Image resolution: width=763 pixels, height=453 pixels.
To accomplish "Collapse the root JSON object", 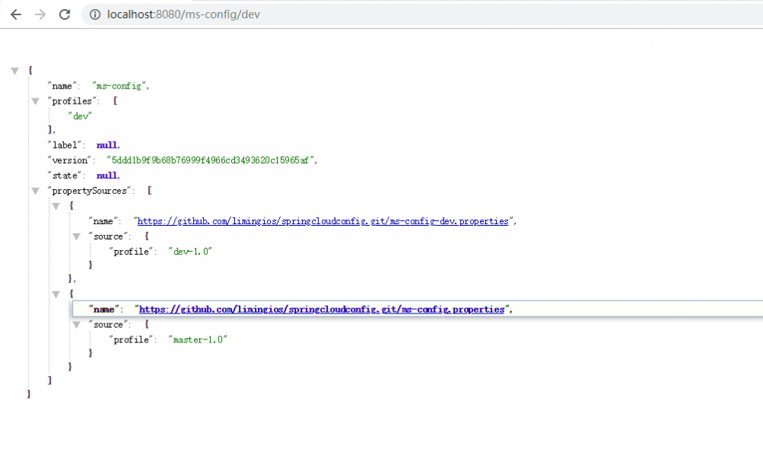I will (15, 71).
